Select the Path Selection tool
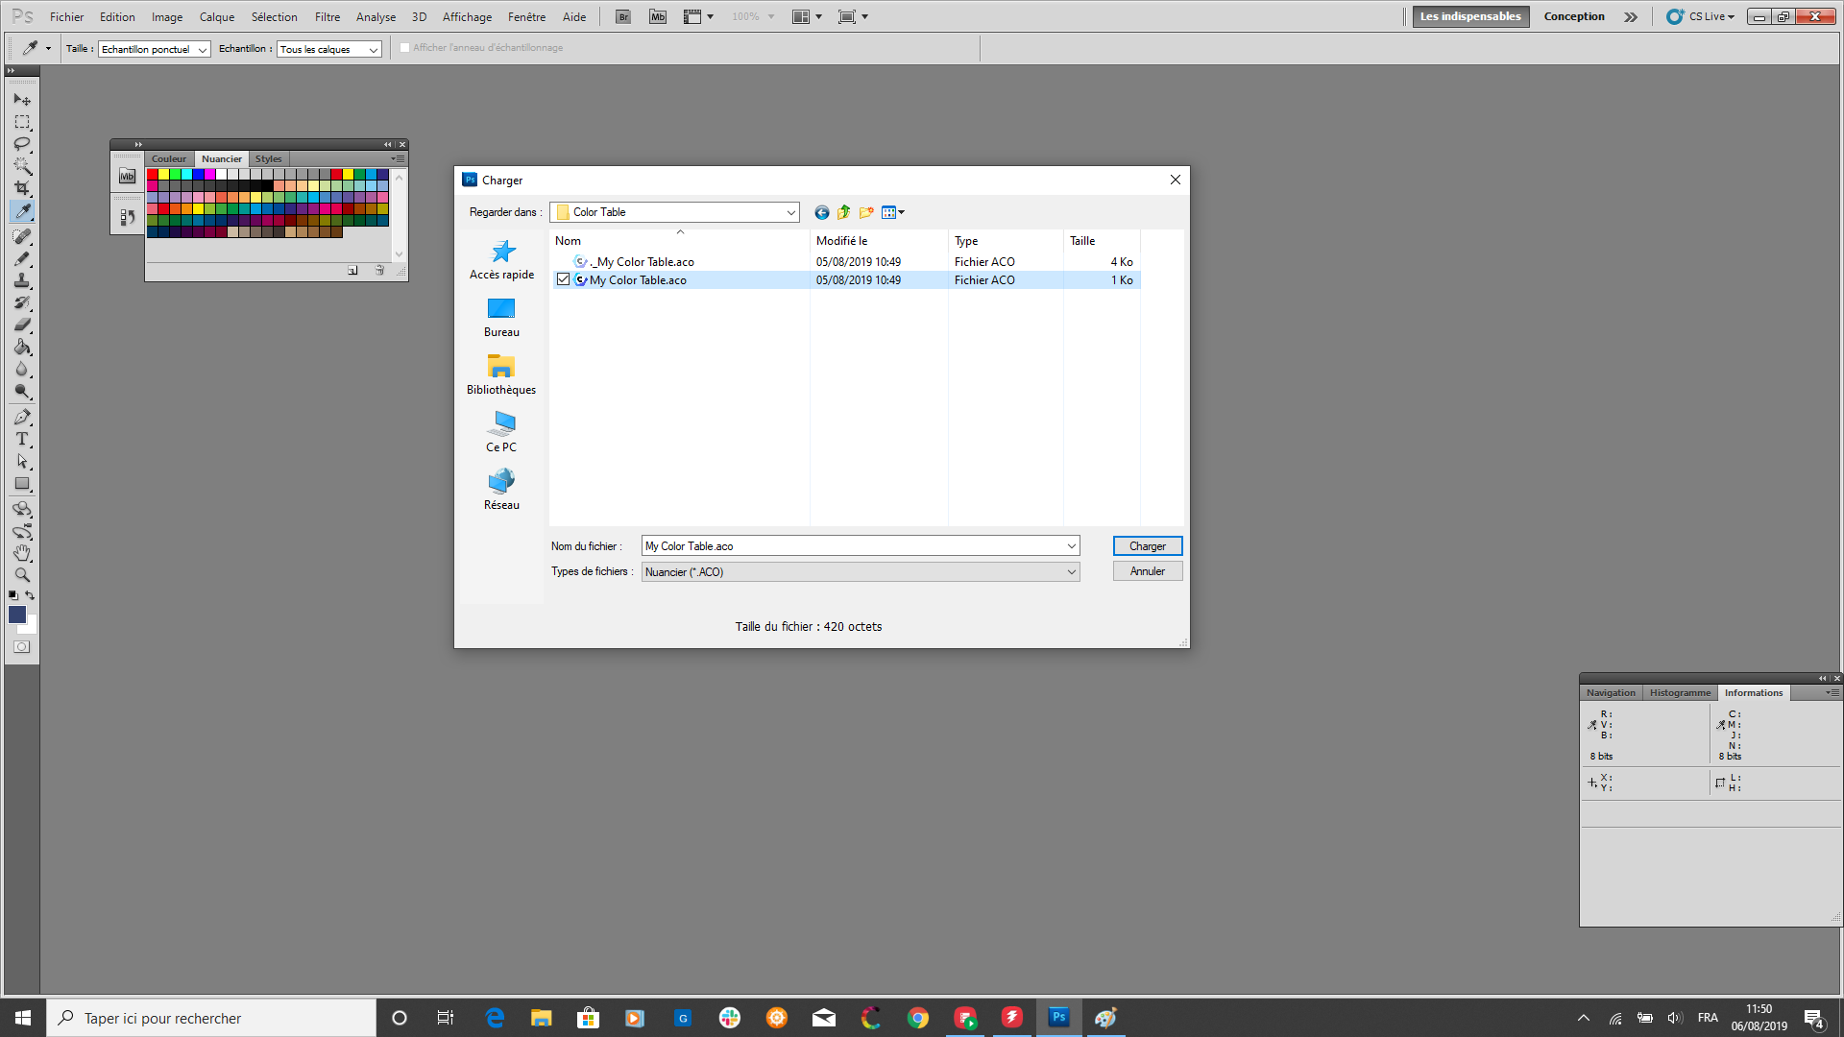The image size is (1844, 1037). click(x=22, y=461)
